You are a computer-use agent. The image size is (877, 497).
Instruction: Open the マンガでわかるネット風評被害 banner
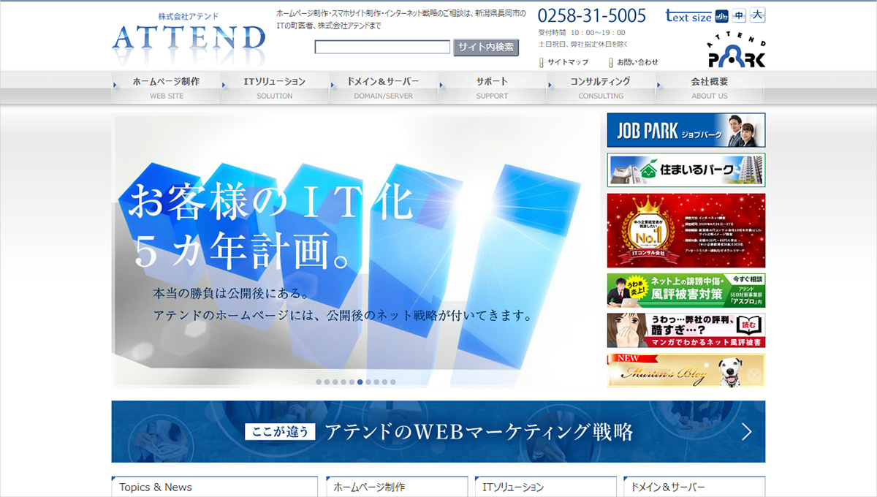686,330
